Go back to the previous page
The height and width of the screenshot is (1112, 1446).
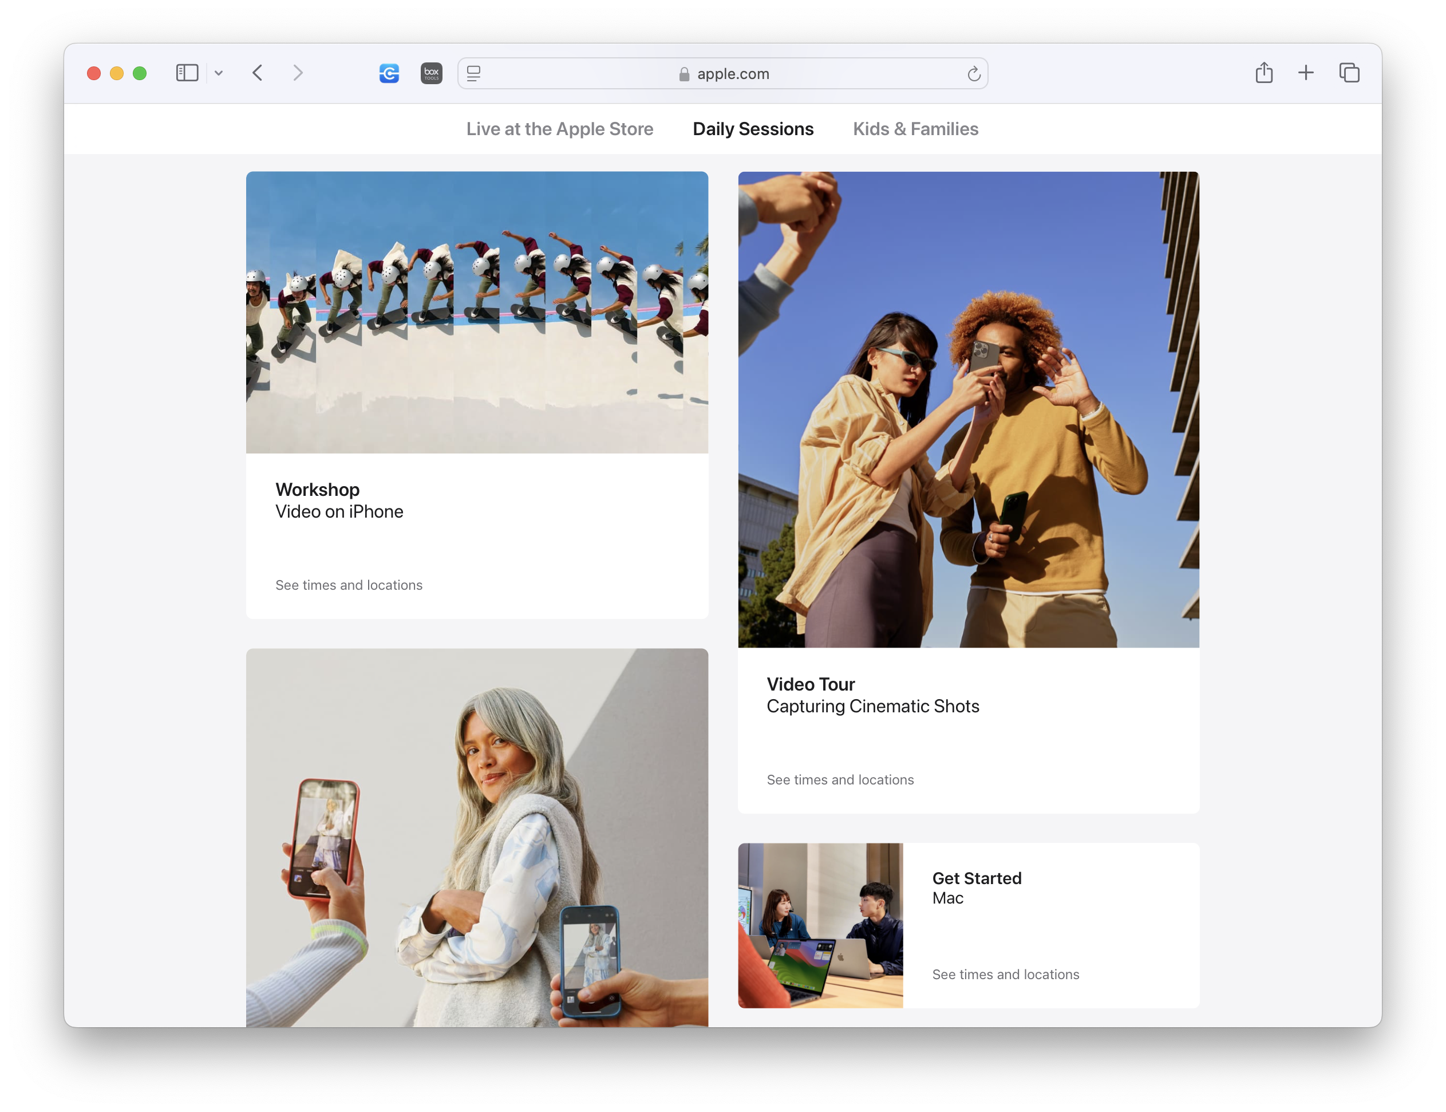point(258,73)
